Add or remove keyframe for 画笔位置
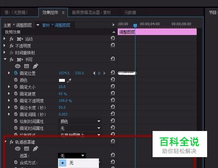 99,73
